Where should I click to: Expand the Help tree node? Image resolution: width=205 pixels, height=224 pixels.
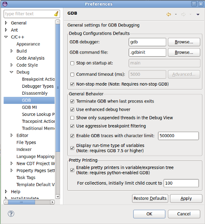[6, 192]
